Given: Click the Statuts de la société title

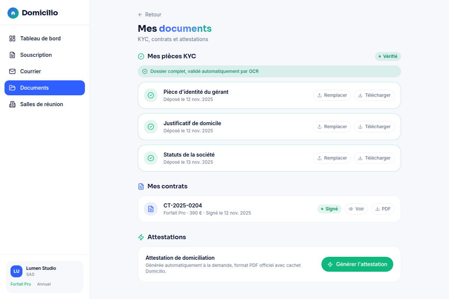Looking at the screenshot, I should tap(189, 155).
